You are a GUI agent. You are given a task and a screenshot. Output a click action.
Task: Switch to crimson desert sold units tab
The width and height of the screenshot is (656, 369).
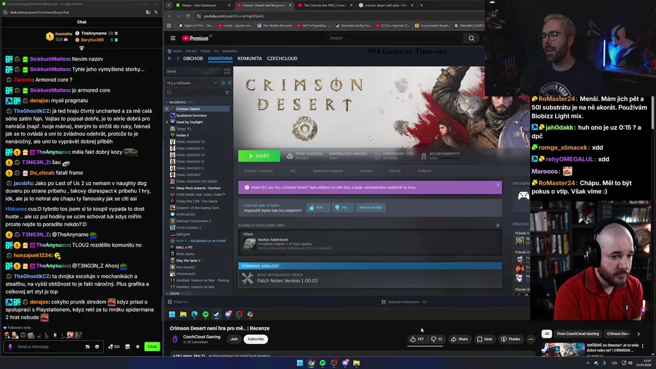point(385,5)
